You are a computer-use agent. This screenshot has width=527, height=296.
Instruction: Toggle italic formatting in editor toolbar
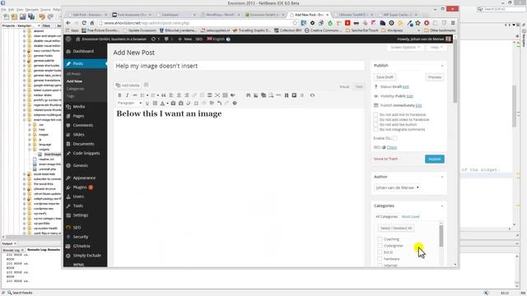[x=127, y=95]
